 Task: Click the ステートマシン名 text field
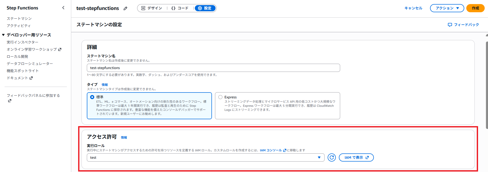213,68
